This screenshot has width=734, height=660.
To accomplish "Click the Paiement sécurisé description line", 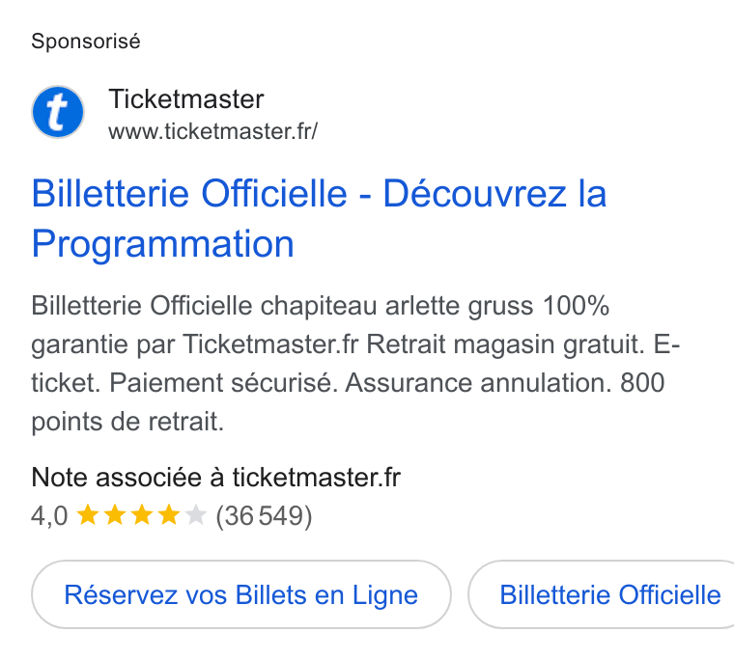I will 348,383.
